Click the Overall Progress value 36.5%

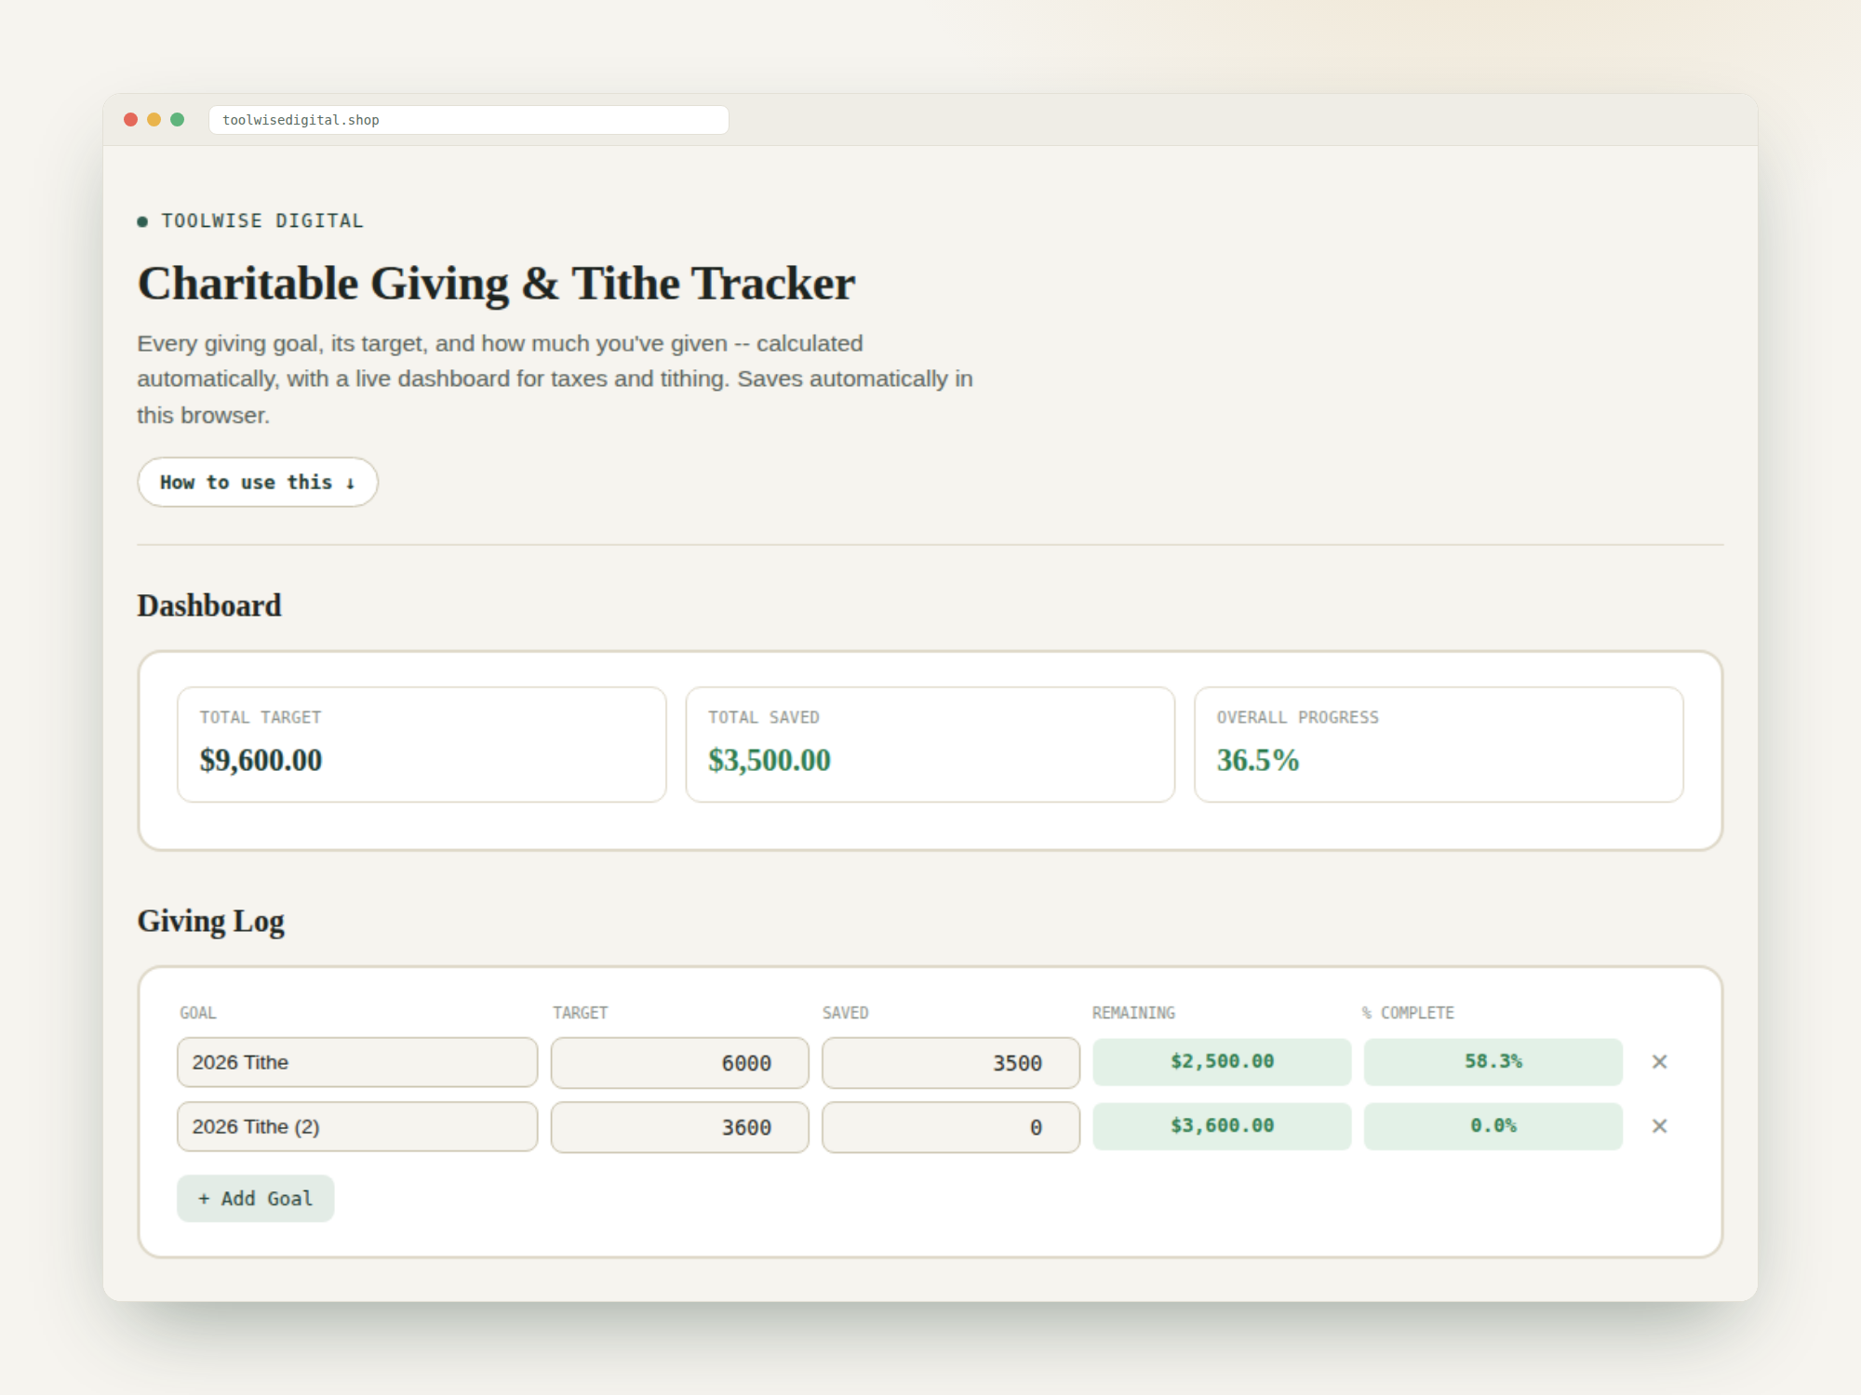(1258, 761)
